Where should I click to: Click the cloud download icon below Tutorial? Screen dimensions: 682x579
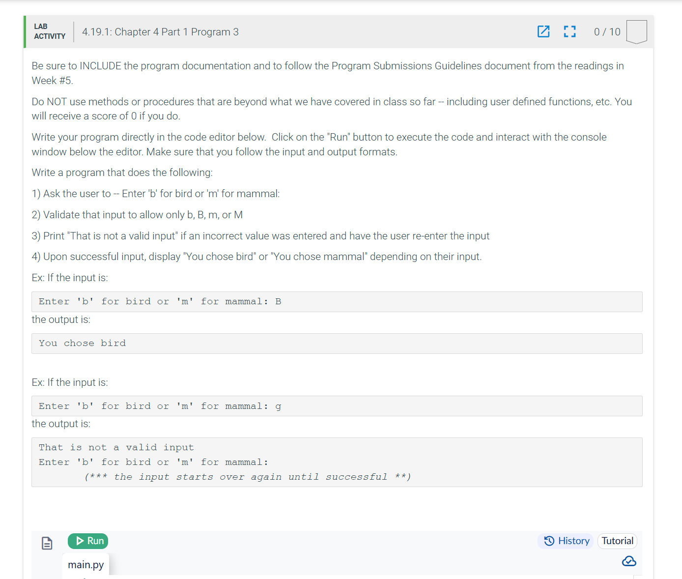629,561
